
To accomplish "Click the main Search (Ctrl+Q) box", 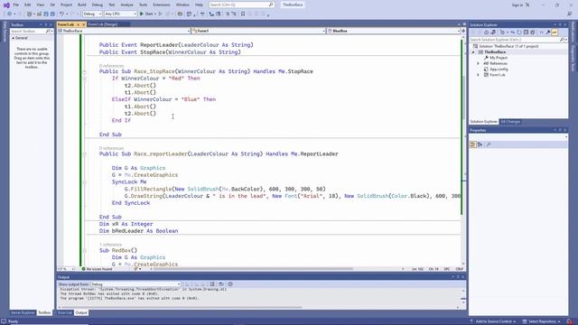I will (x=241, y=5).
